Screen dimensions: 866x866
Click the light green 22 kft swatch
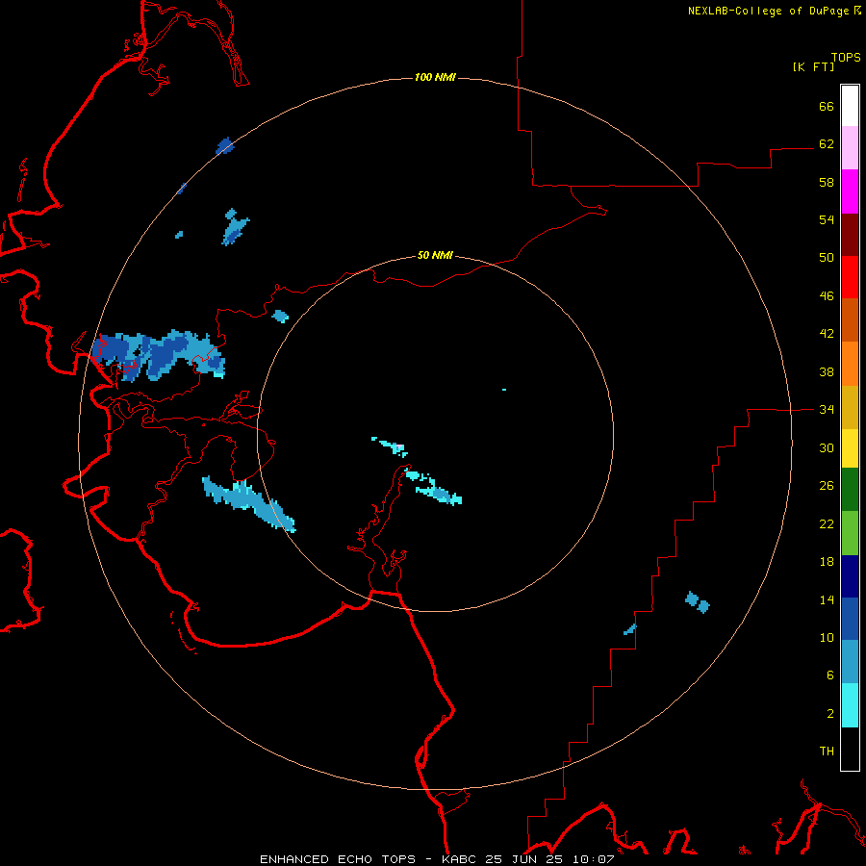point(850,533)
